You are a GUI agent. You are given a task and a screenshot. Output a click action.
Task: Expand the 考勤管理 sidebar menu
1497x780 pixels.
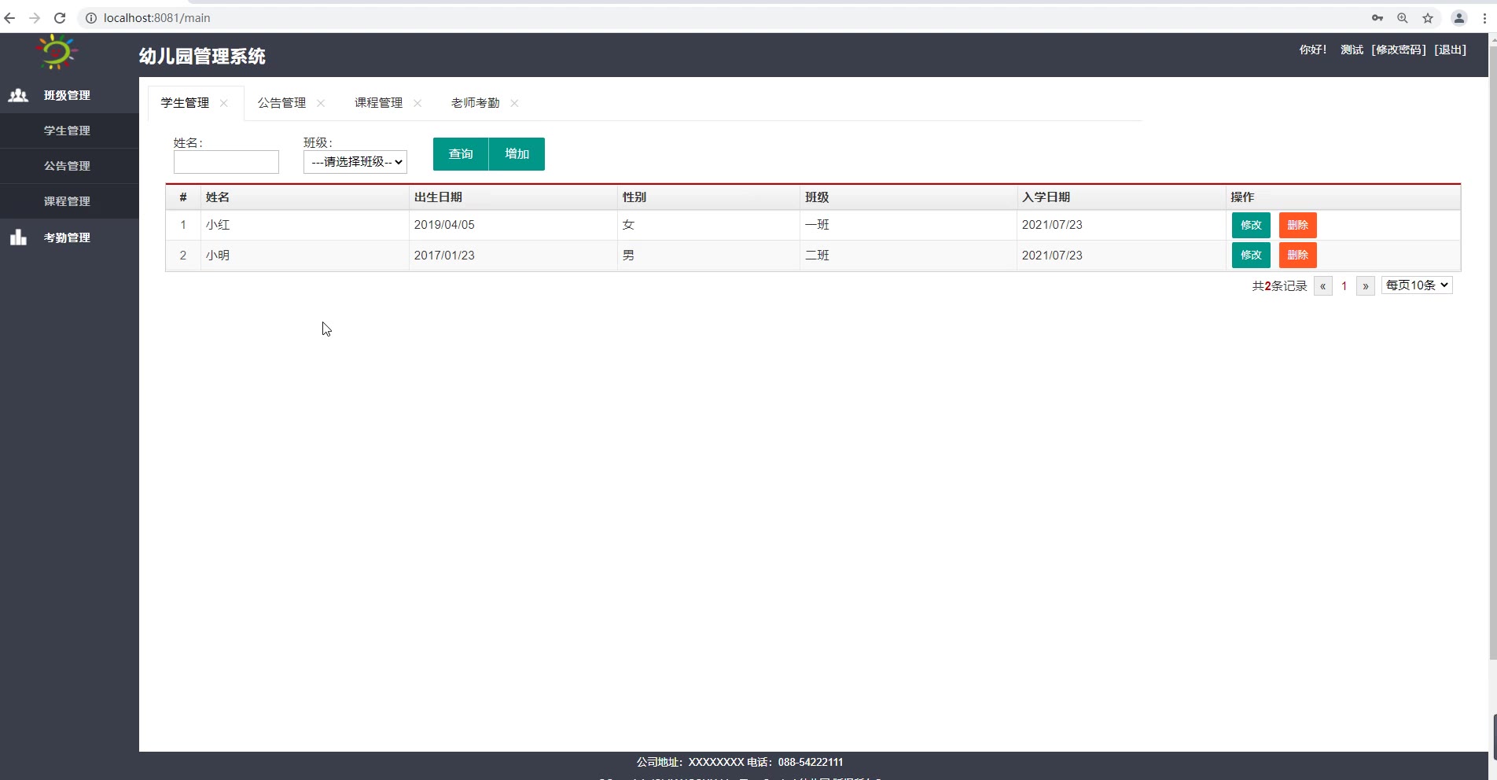pos(69,237)
